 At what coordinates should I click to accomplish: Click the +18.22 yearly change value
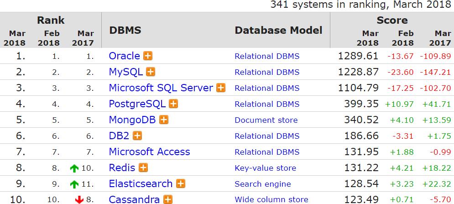[437, 168]
